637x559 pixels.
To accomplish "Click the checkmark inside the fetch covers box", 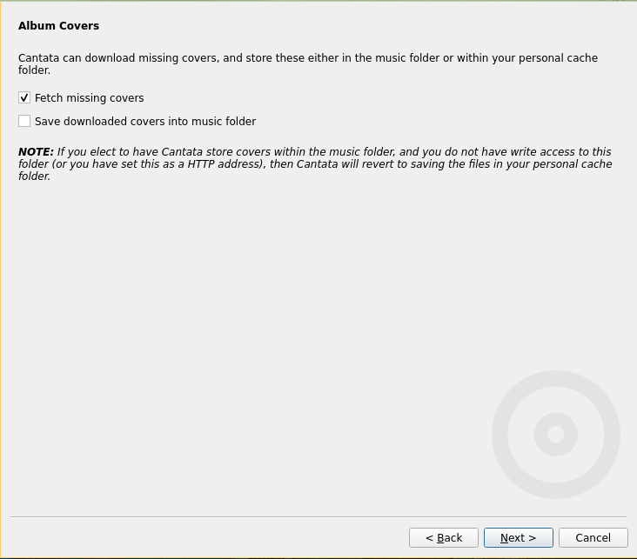I will coord(24,98).
